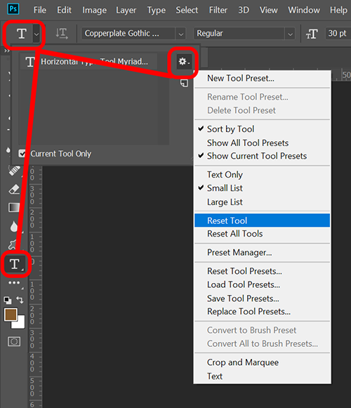Expand font style dropdown Regular
This screenshot has width=351, height=408.
pyautogui.click(x=290, y=34)
